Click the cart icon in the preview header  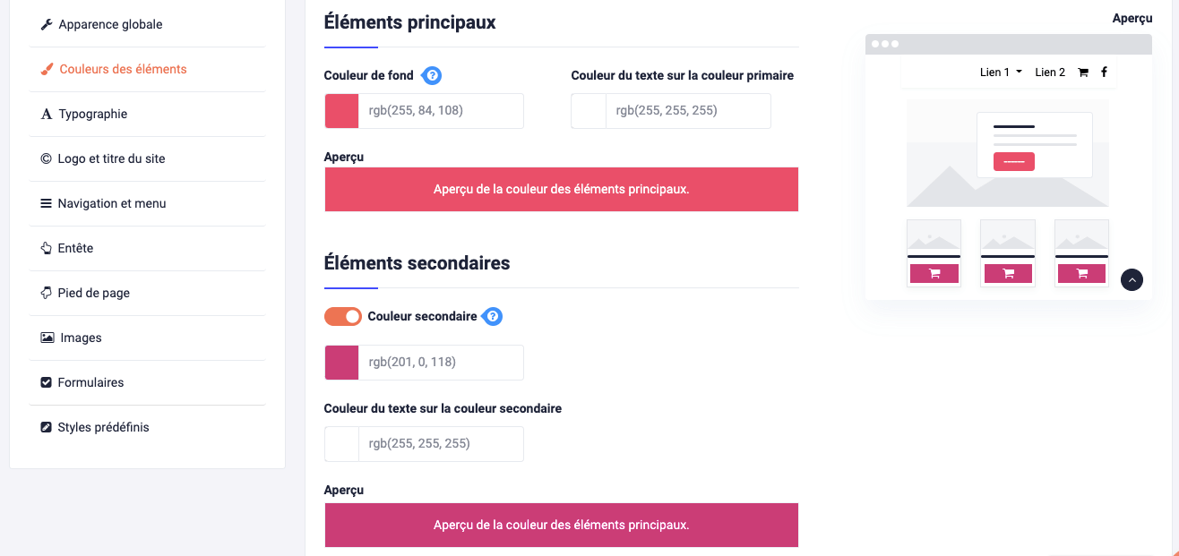tap(1083, 72)
